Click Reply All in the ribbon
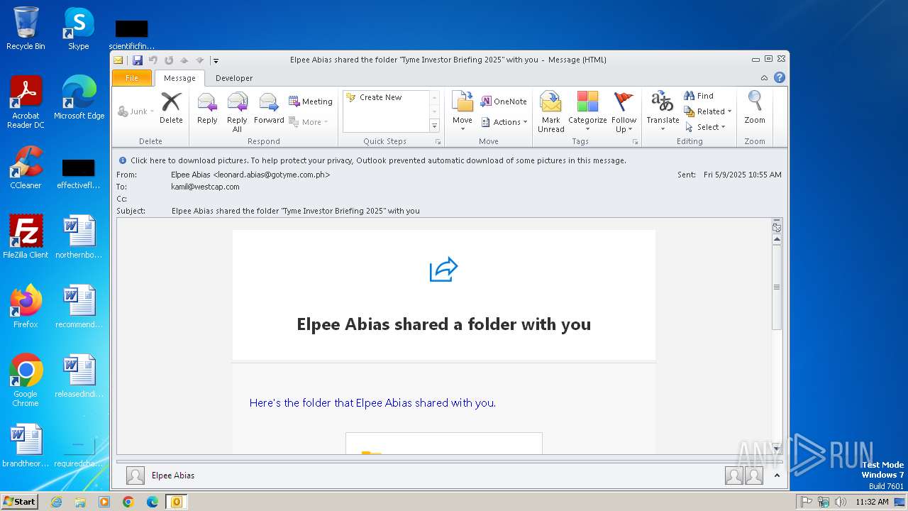Screen dimensions: 908x511 pyautogui.click(x=237, y=112)
